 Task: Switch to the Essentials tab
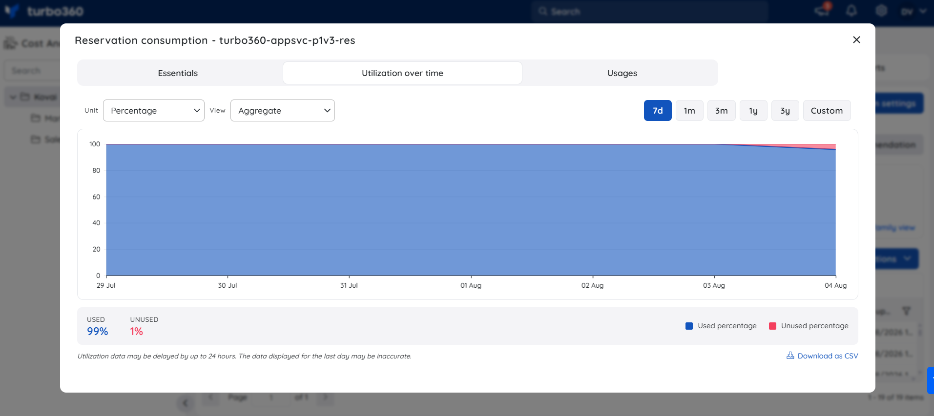[x=178, y=73]
